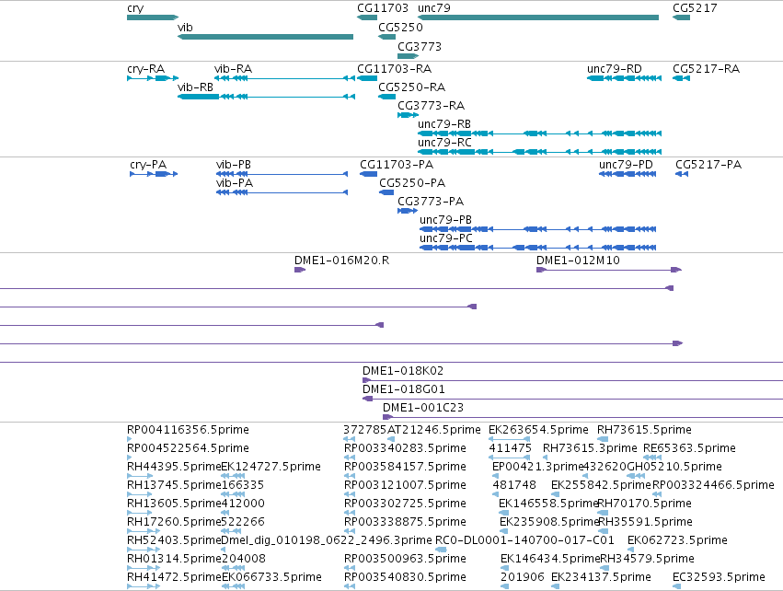This screenshot has height=591, width=783.
Task: Click the CG5250-RA transcript glyph
Action: (x=387, y=97)
